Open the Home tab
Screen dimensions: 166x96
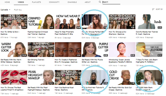7,2
